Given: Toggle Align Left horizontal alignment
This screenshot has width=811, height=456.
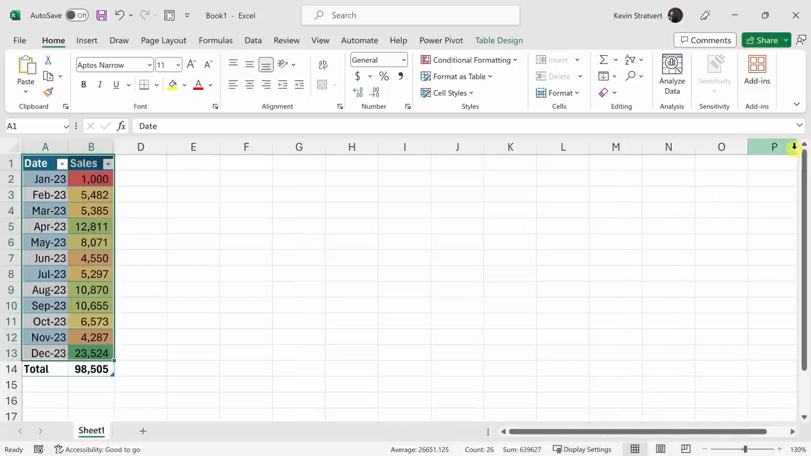Looking at the screenshot, I should [233, 85].
